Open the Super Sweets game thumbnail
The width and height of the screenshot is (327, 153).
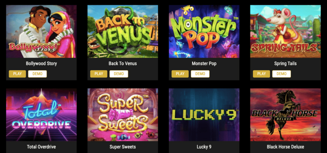(x=123, y=115)
